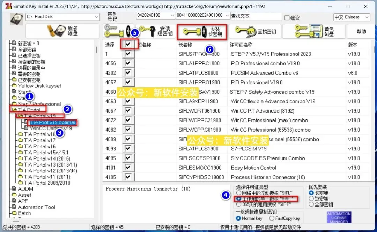Open the TIA Portal v12 (2013/04) folder
This screenshot has width=377, height=232.
[51, 171]
